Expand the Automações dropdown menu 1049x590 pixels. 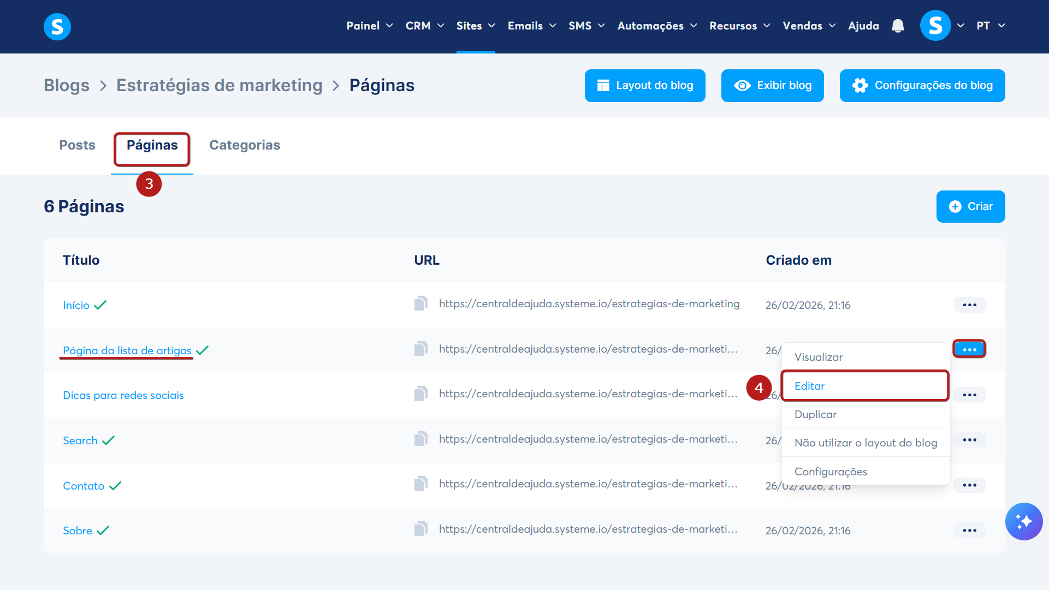click(657, 26)
